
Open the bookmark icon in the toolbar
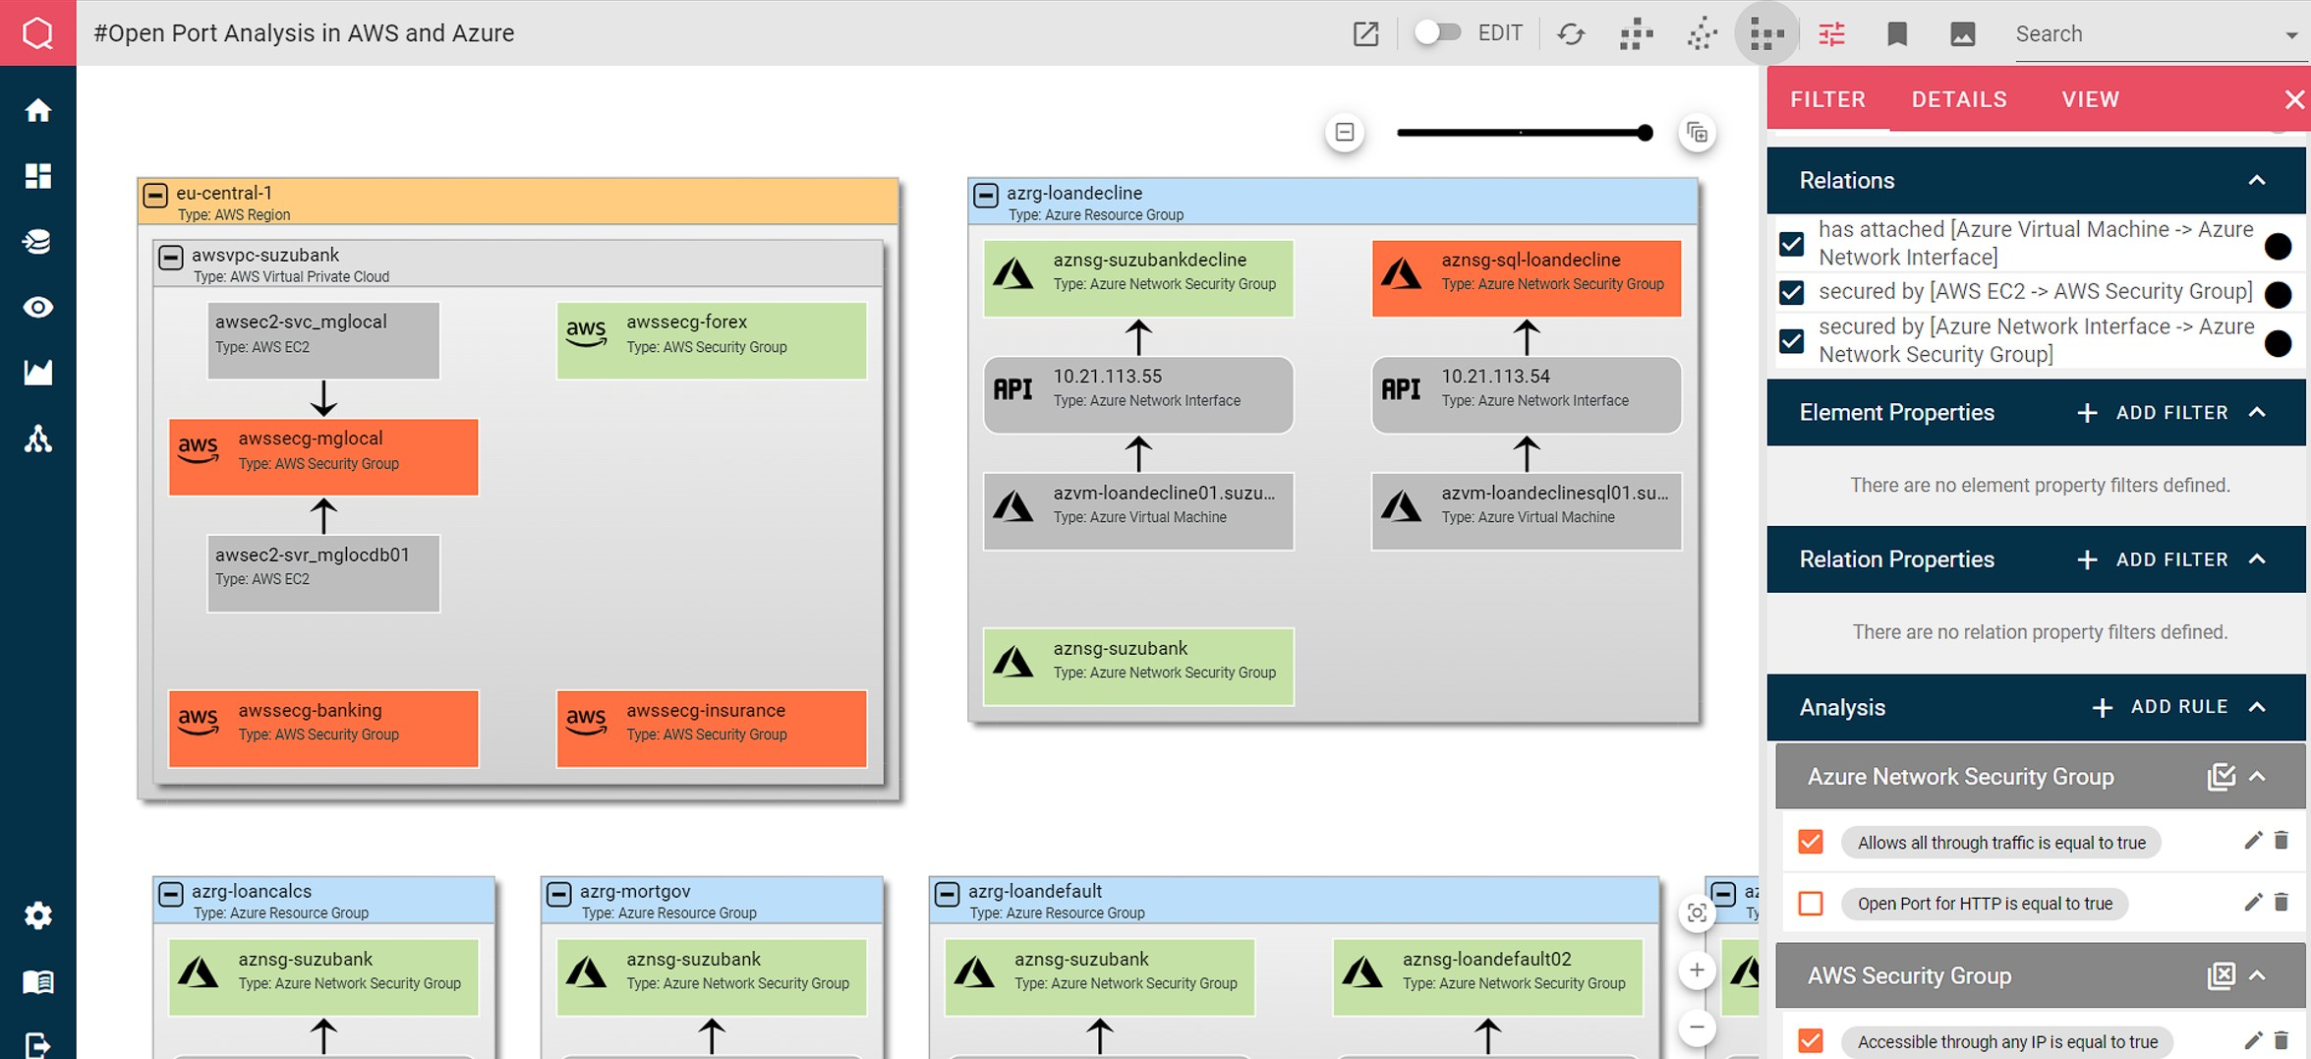1897,34
